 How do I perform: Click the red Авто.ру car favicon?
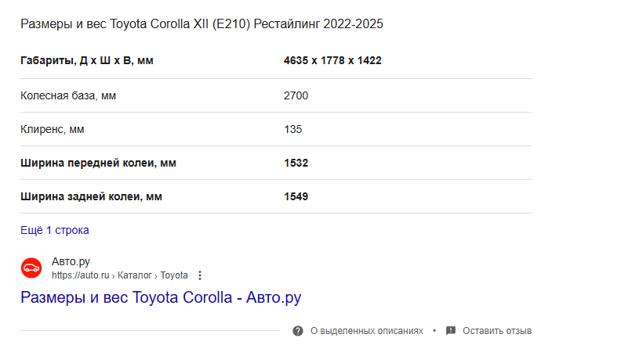tap(31, 268)
